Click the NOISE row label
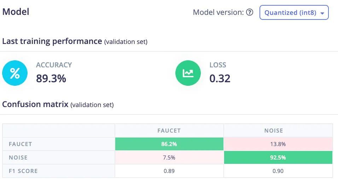This screenshot has height=190, width=338. (18, 157)
